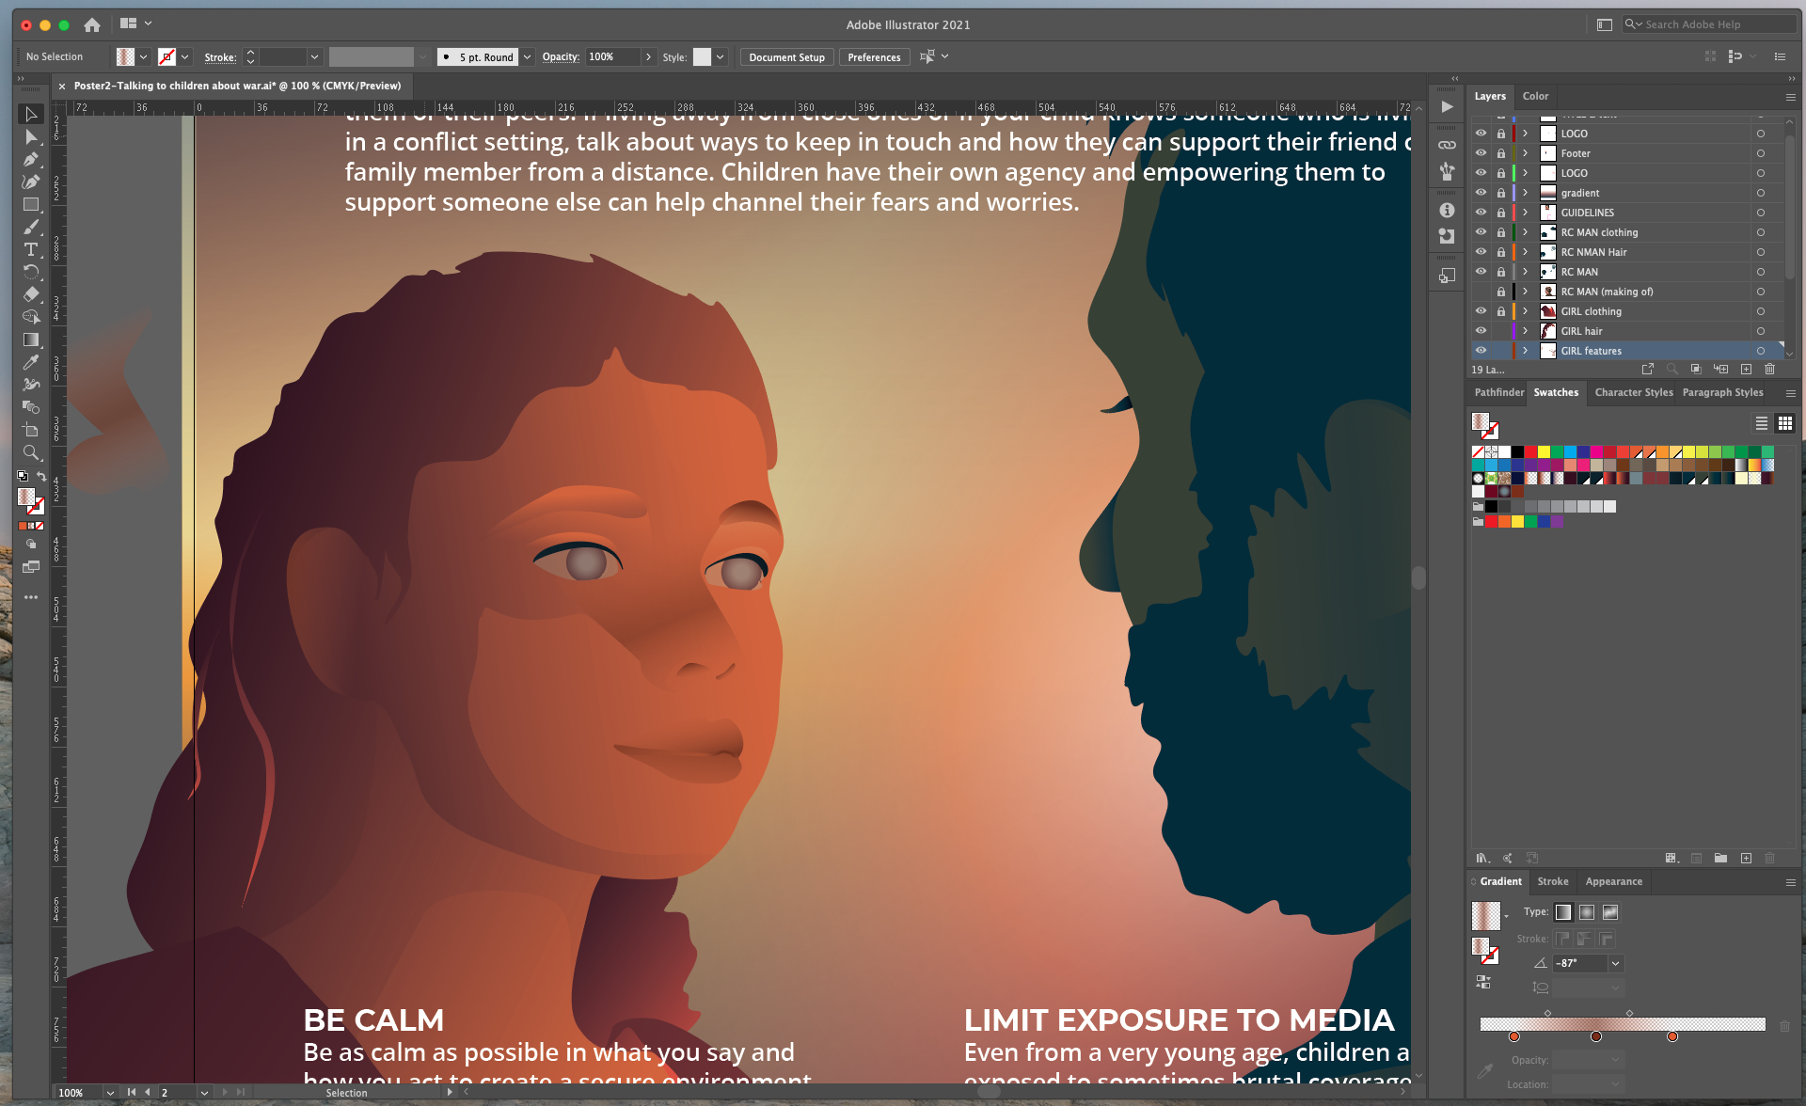Viewport: 1806px width, 1106px height.
Task: Click the Eraser tool
Action: 31,294
